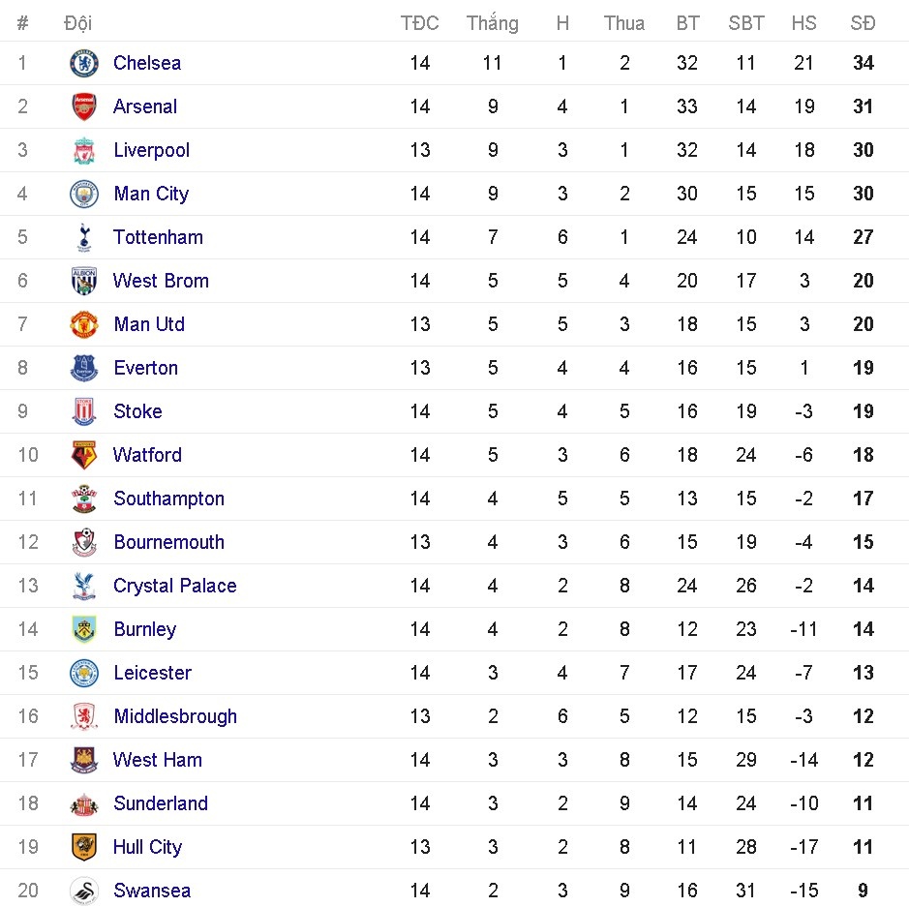This screenshot has height=907, width=909.
Task: Click the Liverpool club crest icon
Action: pyautogui.click(x=84, y=150)
